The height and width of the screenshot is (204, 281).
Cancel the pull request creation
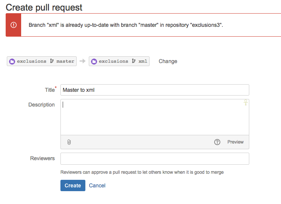click(97, 185)
